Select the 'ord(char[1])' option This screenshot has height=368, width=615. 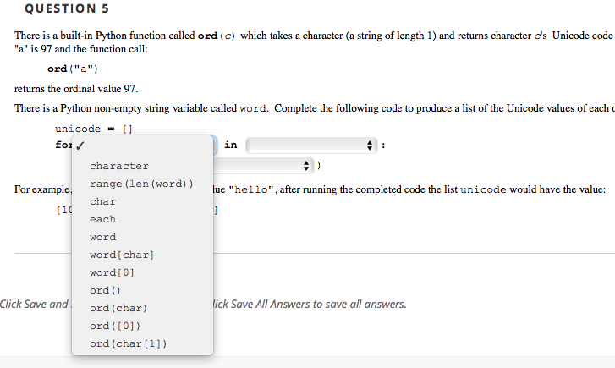point(128,343)
